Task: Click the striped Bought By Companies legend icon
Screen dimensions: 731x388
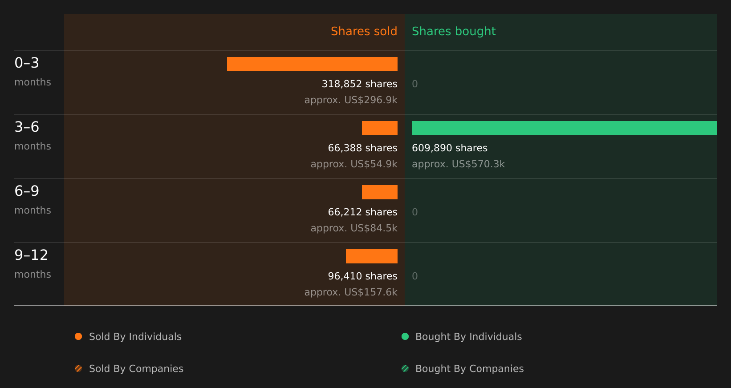Action: pos(405,368)
